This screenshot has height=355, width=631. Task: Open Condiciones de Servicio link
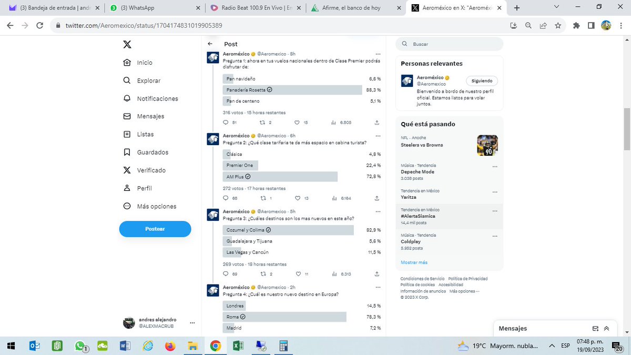(x=422, y=279)
